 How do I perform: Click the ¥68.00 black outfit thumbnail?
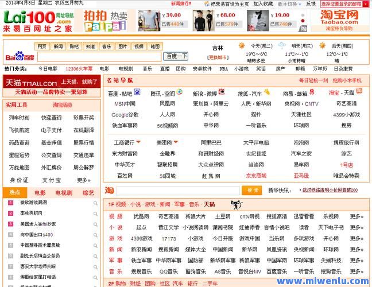203,21
